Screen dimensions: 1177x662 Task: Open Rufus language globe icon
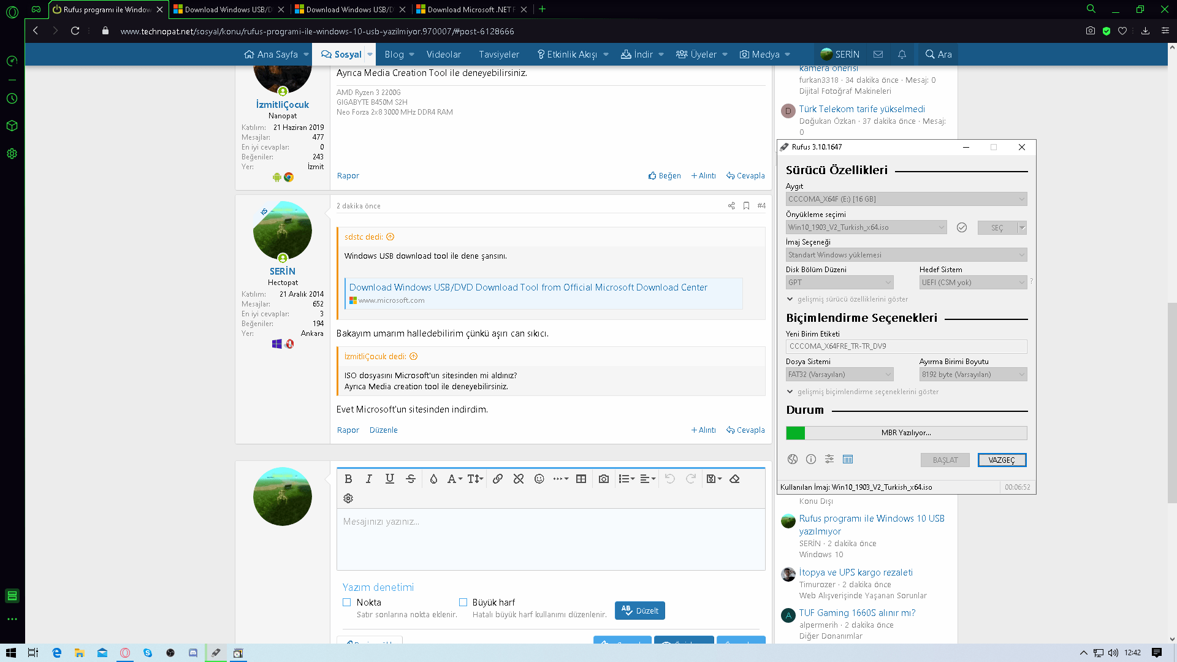793,459
